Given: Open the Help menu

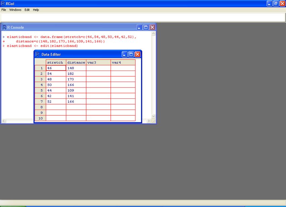Looking at the screenshot, I should (x=36, y=10).
